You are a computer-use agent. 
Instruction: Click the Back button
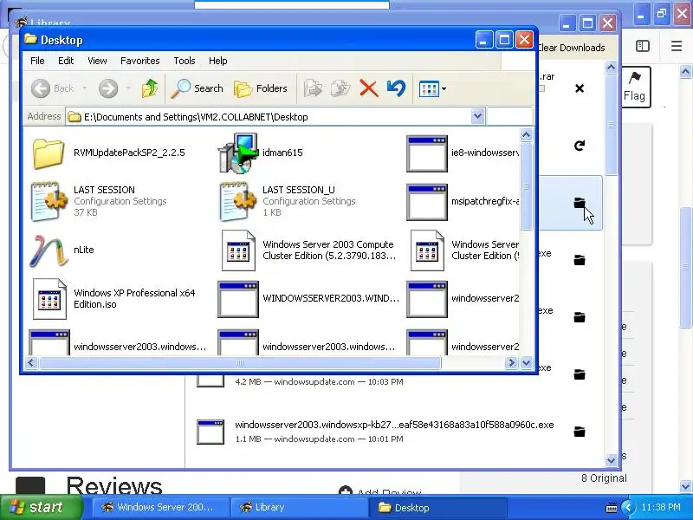(52, 88)
